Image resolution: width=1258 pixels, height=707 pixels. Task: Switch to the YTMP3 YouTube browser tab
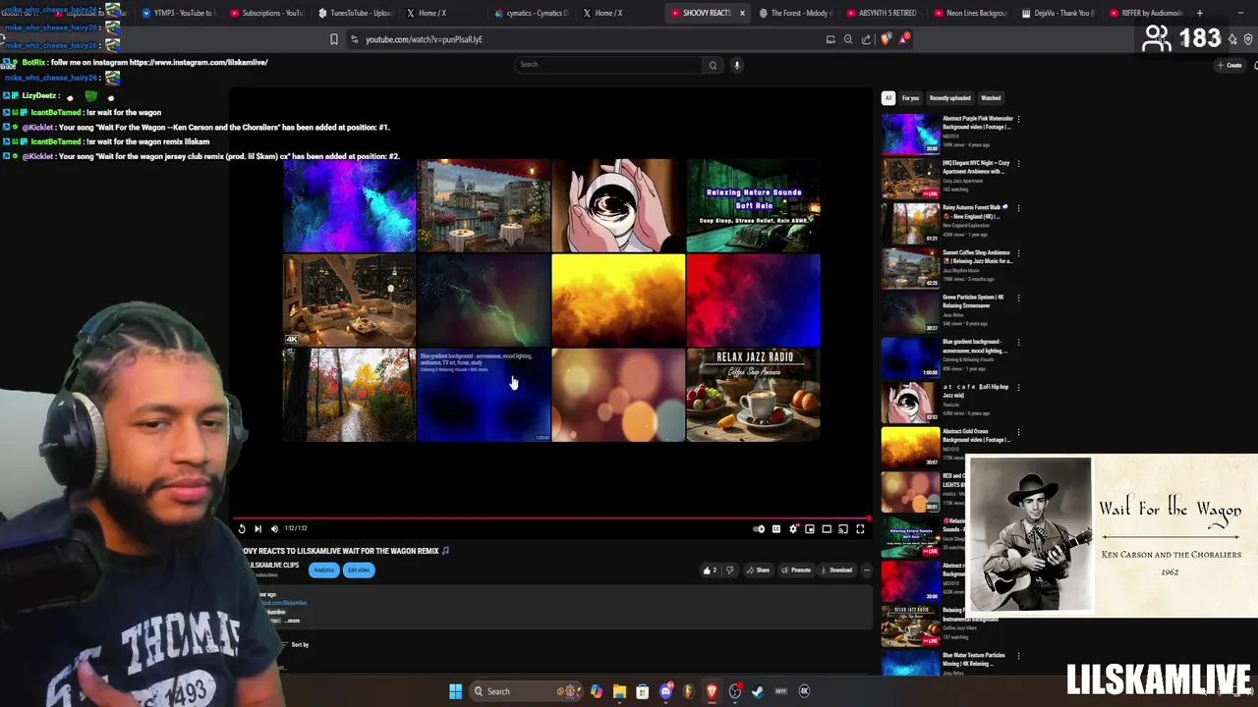coord(178,13)
